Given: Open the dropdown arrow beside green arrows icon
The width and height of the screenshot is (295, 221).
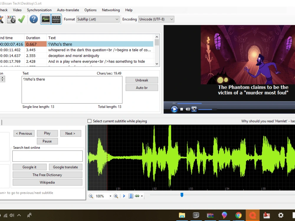Looking at the screenshot, I should [142, 196].
